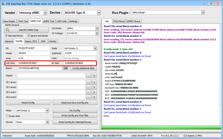The width and height of the screenshot is (223, 139).
Task: Show the EMMC Pinout tab
Action: pyautogui.click(x=133, y=21)
